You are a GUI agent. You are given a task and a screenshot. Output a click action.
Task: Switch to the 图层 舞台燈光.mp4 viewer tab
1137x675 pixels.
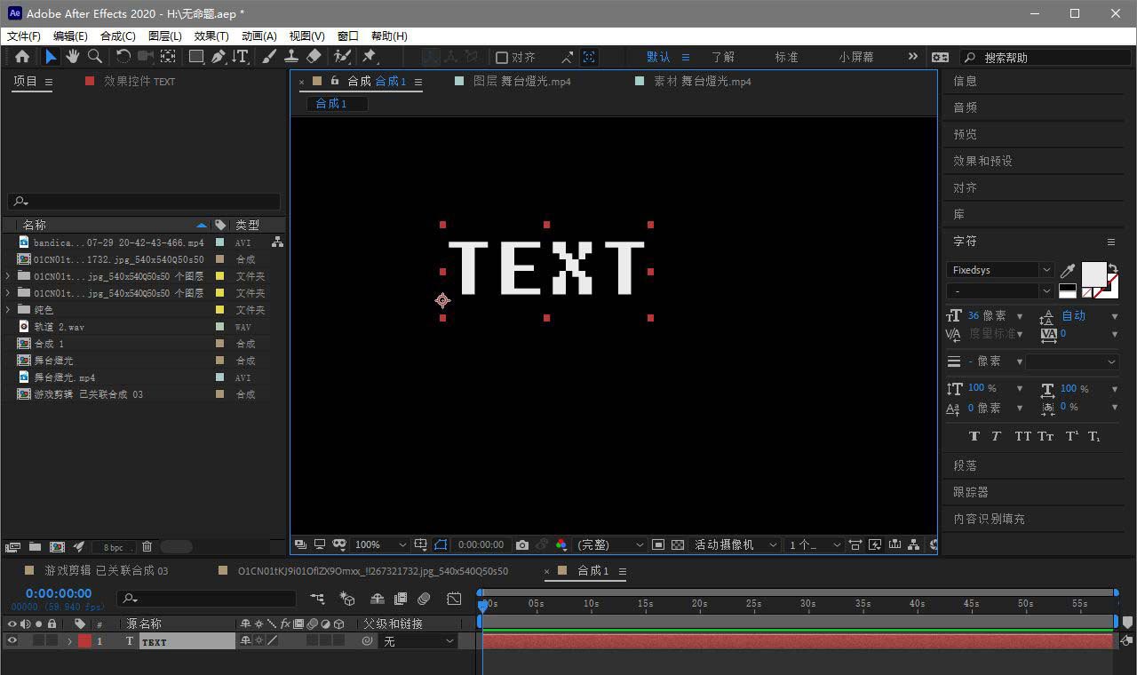point(521,81)
